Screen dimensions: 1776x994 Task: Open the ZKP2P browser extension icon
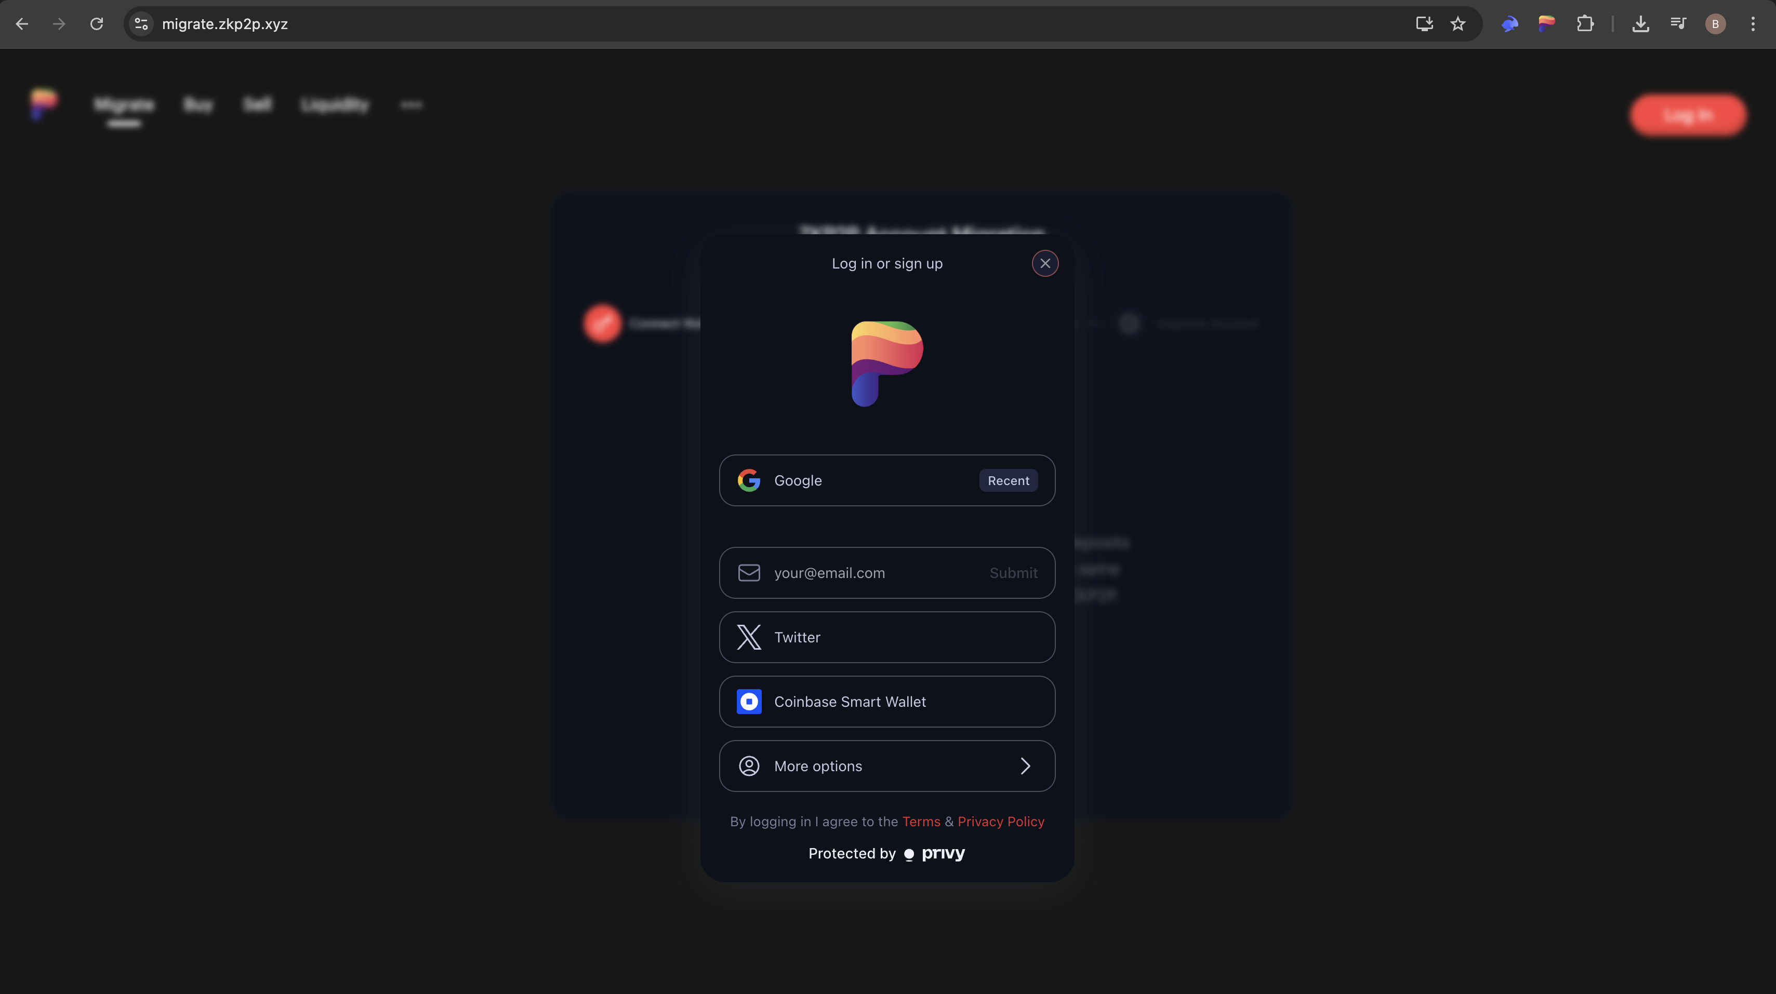(x=1546, y=24)
